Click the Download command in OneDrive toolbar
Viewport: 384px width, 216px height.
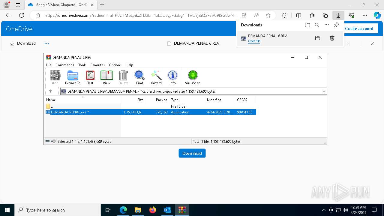pos(23,43)
